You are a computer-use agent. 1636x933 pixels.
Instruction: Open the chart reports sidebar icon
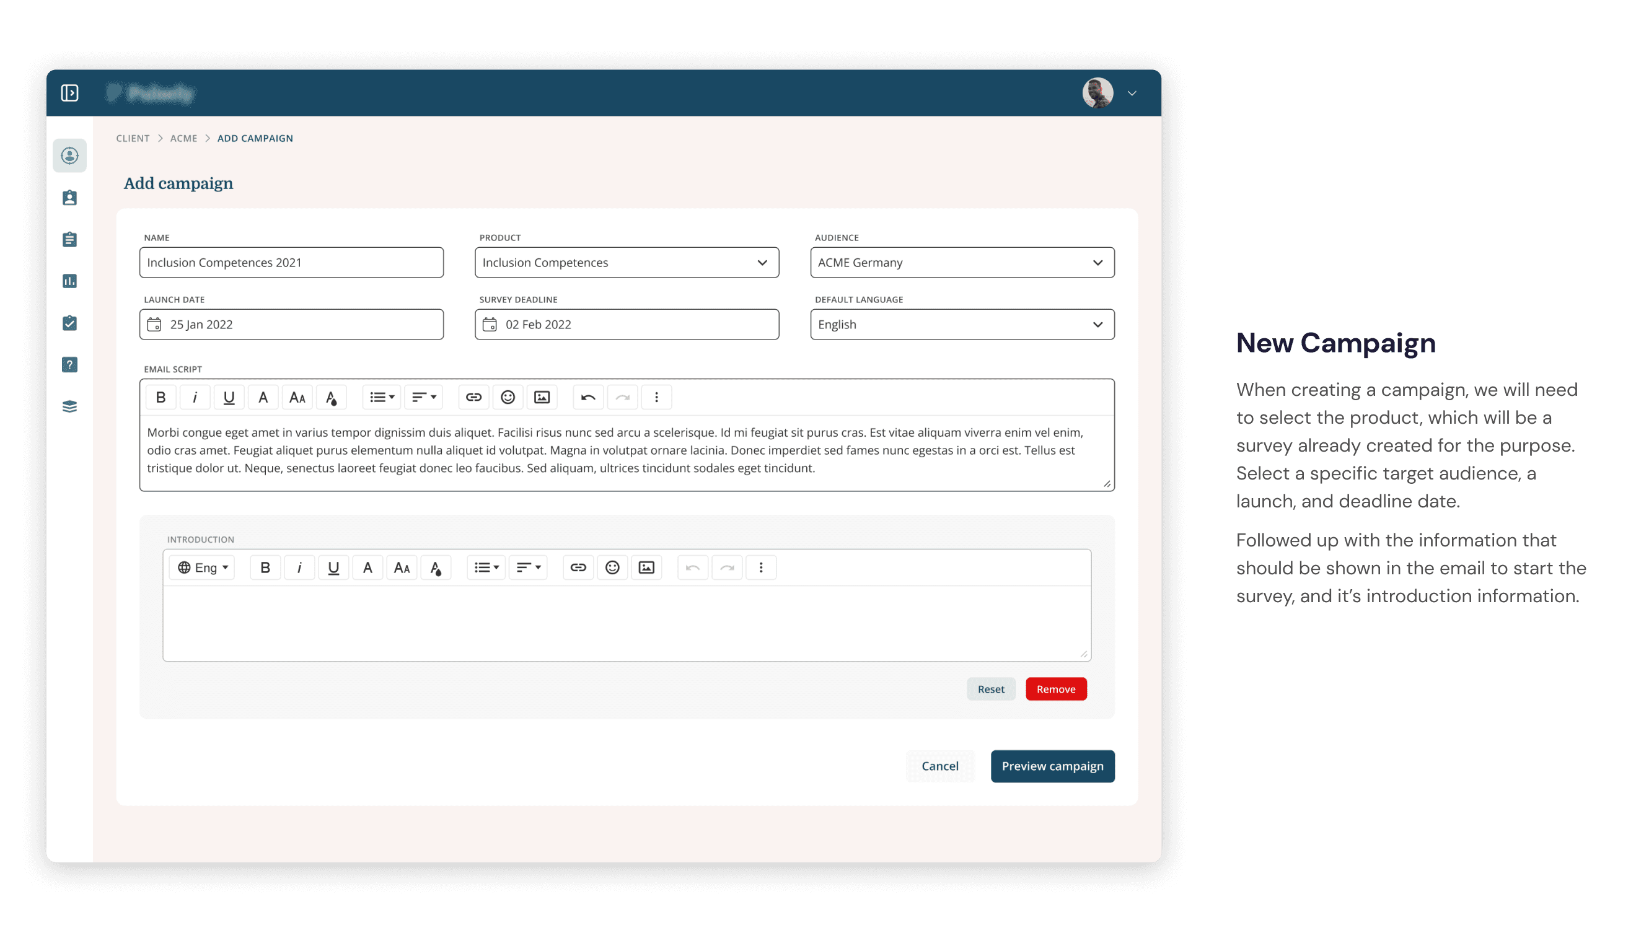click(x=69, y=281)
